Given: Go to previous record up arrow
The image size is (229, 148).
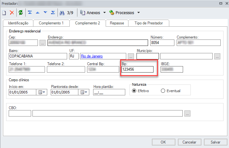Looking at the screenshot, I should click(38, 13).
